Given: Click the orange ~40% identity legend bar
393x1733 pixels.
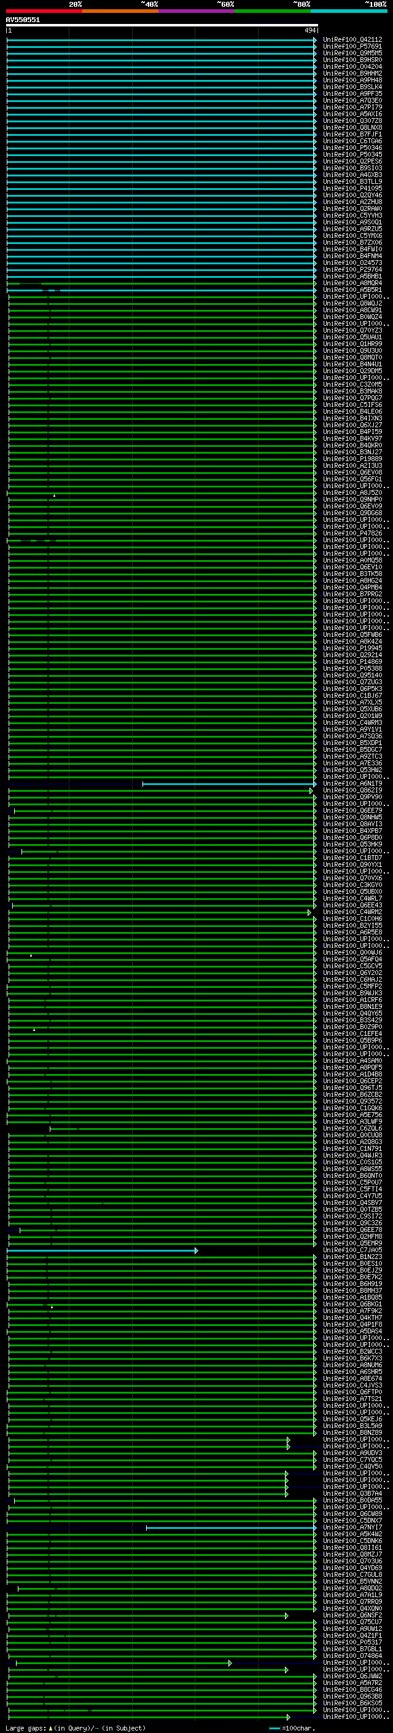Looking at the screenshot, I should pyautogui.click(x=120, y=11).
